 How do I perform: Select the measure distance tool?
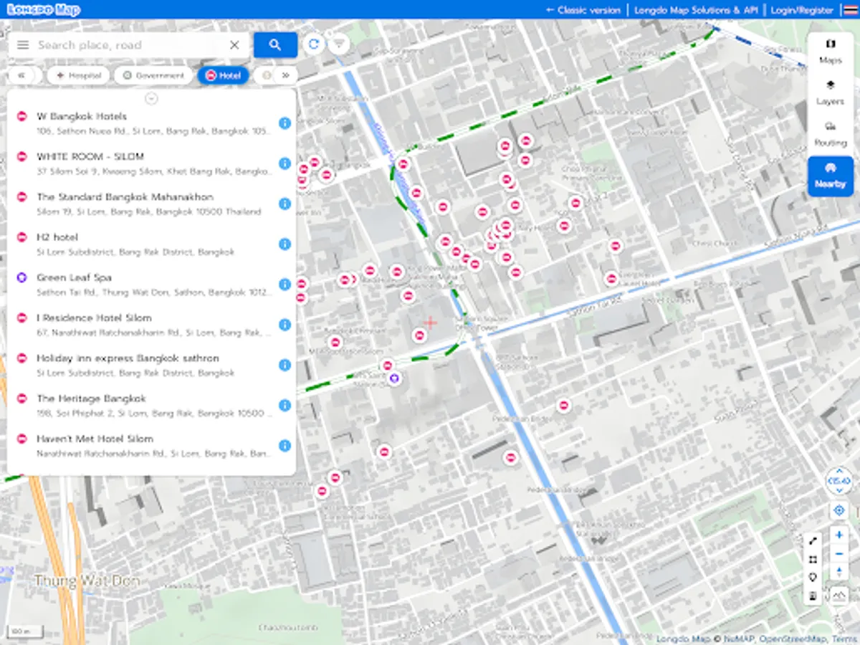[x=813, y=542]
